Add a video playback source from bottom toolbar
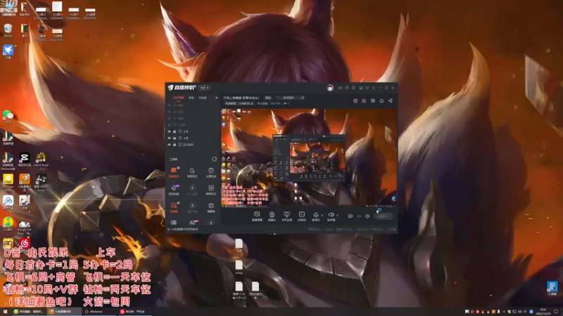Image resolution: width=563 pixels, height=316 pixels. [x=302, y=216]
